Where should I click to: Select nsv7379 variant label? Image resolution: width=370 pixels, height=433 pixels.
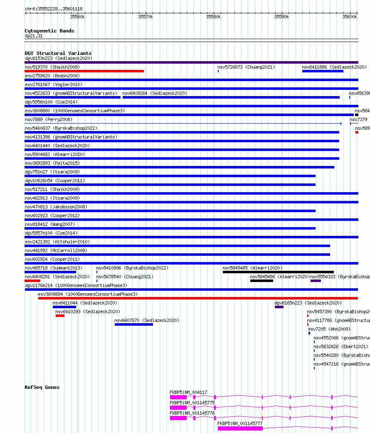[x=359, y=119]
